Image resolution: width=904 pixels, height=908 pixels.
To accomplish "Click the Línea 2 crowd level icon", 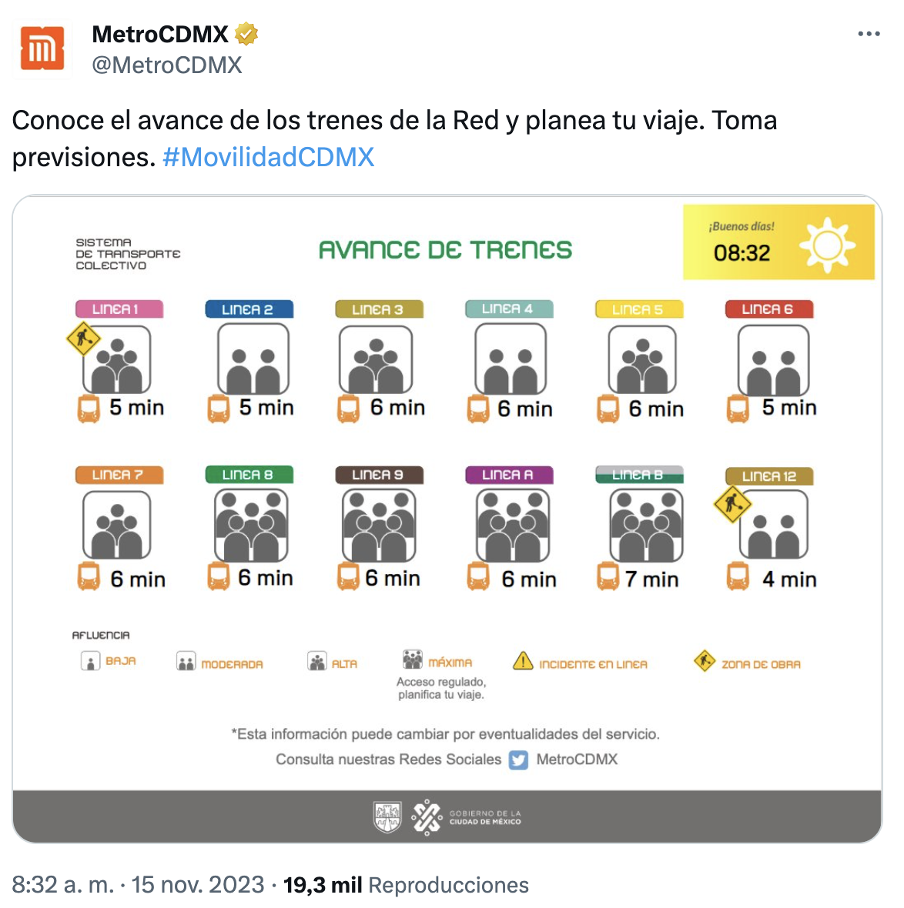I will 253,359.
